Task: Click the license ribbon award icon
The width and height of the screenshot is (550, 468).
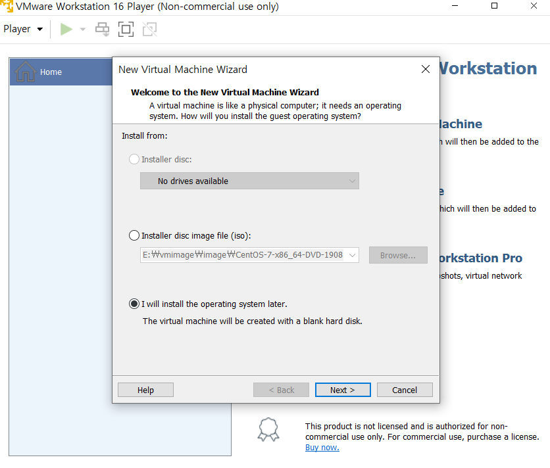Action: [x=268, y=429]
